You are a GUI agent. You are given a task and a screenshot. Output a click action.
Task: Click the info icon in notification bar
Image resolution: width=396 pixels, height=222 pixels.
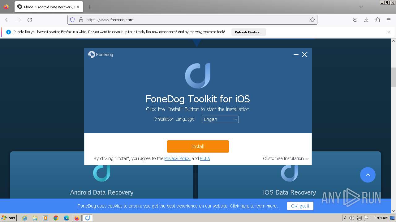(8, 32)
